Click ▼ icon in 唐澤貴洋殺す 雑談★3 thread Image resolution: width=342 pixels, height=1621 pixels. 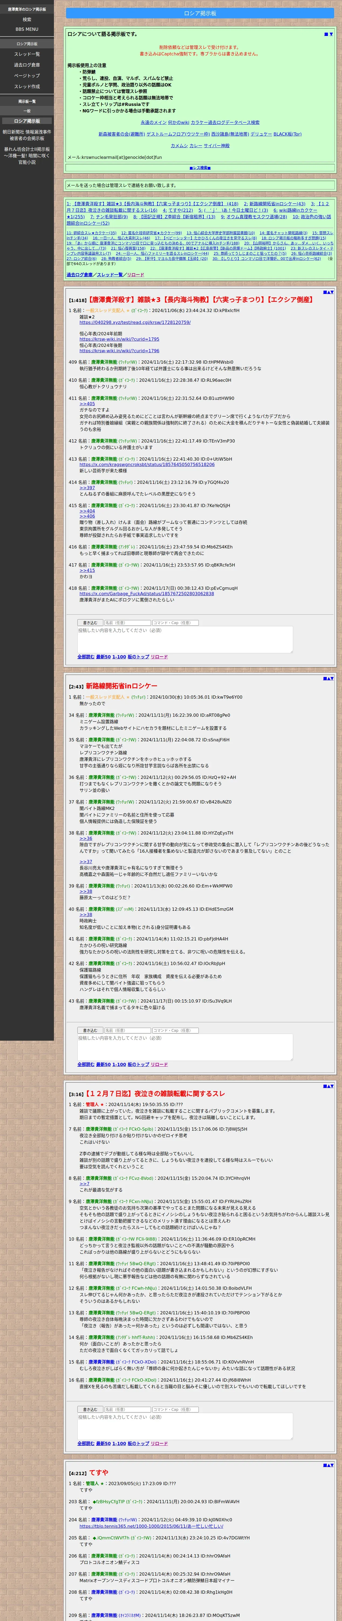coord(332,292)
